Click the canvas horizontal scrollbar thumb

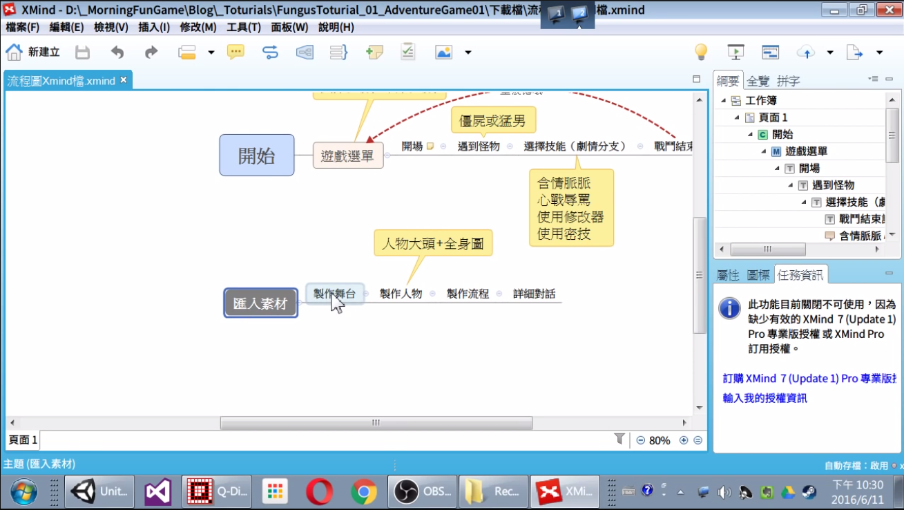pos(376,422)
